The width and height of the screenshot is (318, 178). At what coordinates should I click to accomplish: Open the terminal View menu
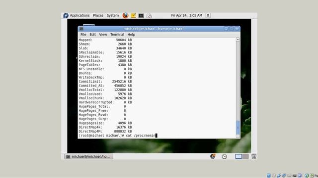pyautogui.click(x=103, y=35)
